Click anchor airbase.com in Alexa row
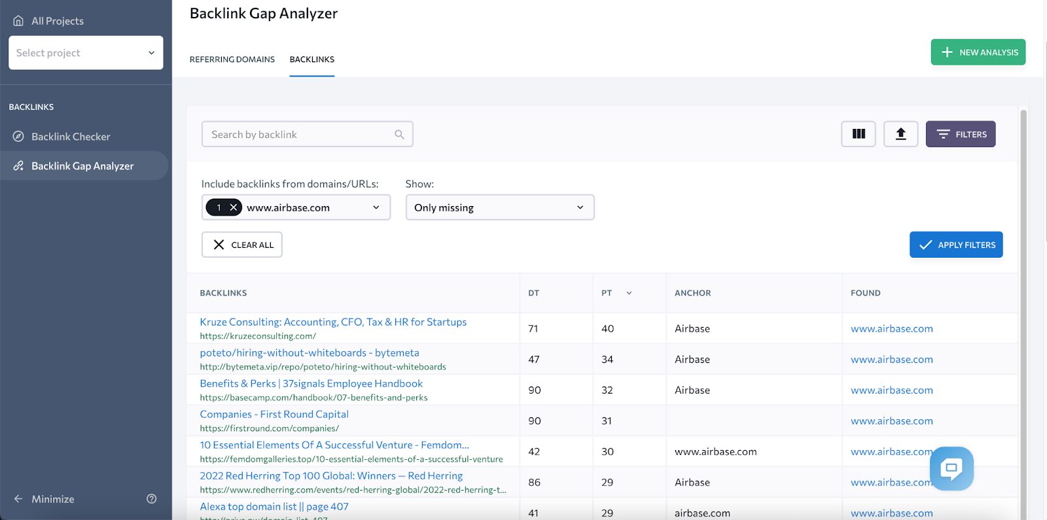This screenshot has height=520, width=1047. (702, 513)
